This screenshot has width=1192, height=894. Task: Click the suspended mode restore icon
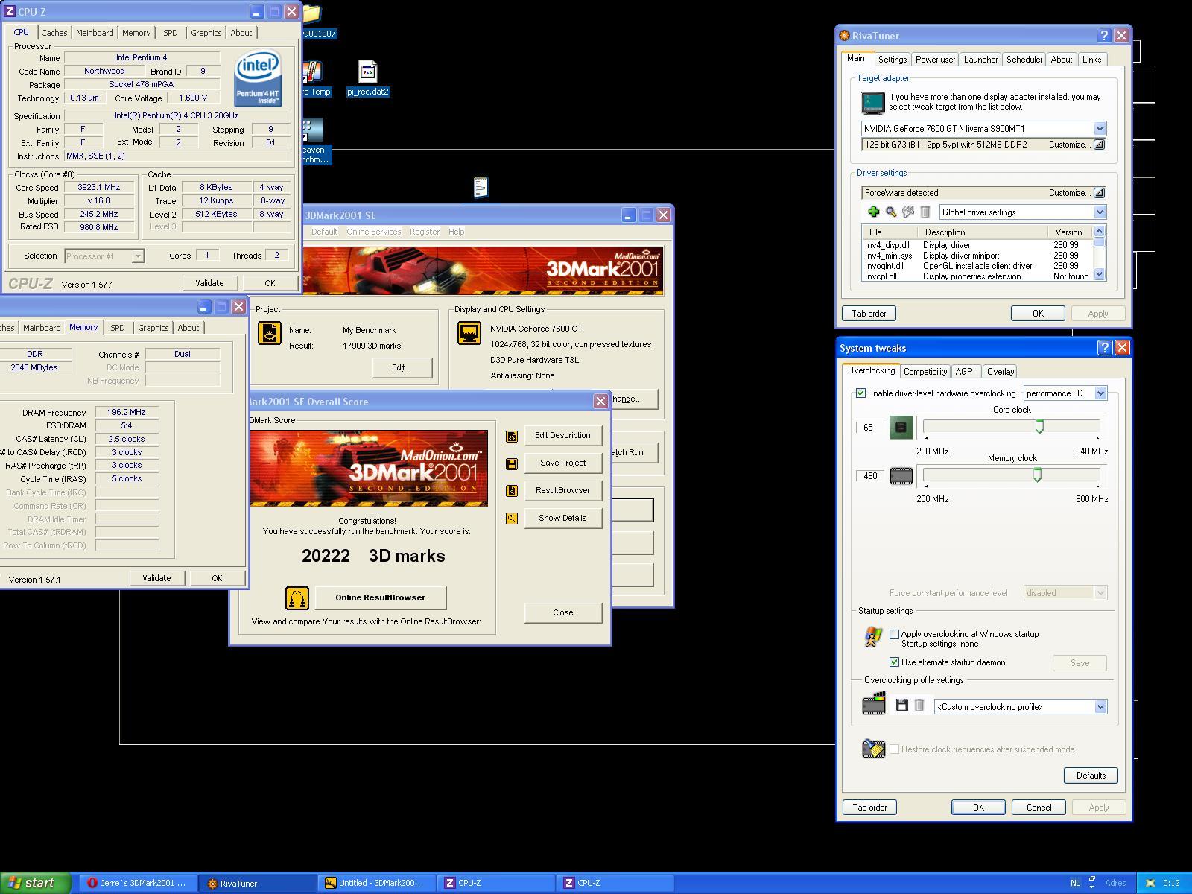[x=873, y=749]
